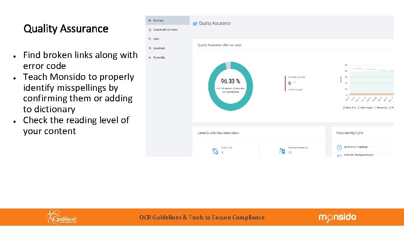This screenshot has width=404, height=227.
Task: Open the Potential misspellings highlight link
Action: click(x=357, y=147)
